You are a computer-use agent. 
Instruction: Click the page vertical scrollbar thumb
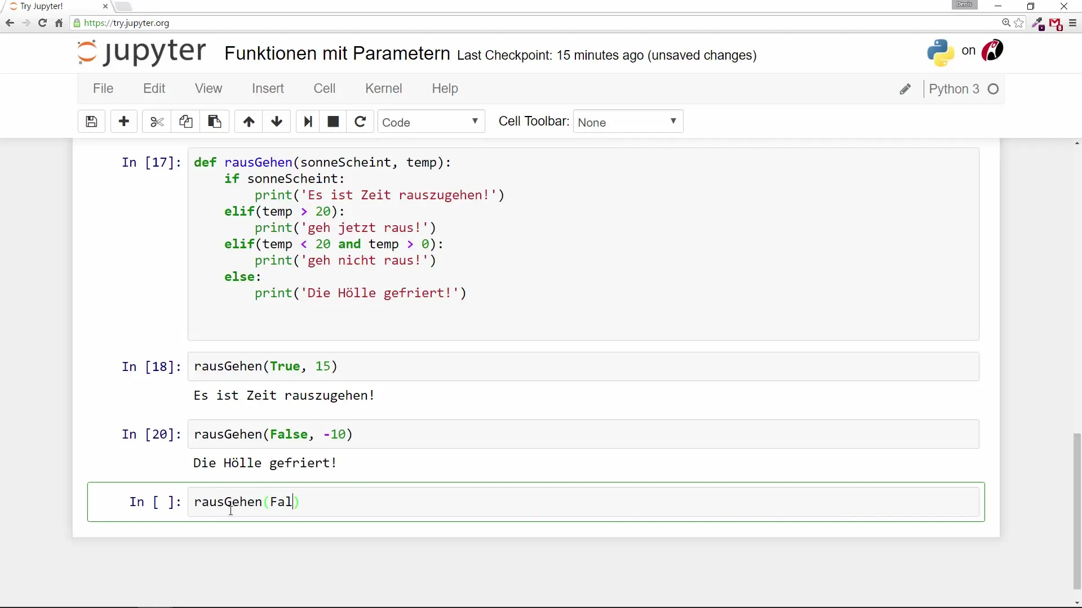click(x=1077, y=511)
